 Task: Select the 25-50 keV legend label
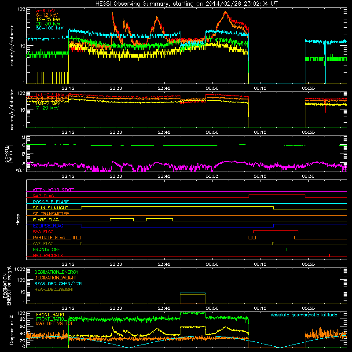pos(48,24)
